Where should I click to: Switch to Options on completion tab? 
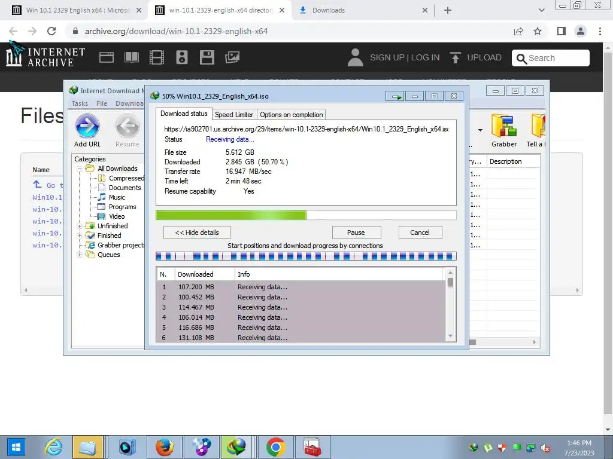coord(292,115)
